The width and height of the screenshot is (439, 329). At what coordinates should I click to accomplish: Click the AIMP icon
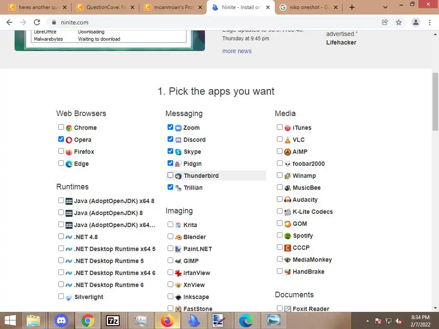(288, 152)
